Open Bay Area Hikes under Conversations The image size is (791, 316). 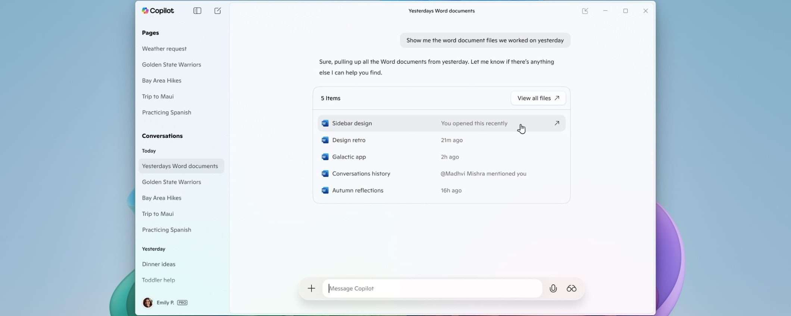pyautogui.click(x=162, y=198)
